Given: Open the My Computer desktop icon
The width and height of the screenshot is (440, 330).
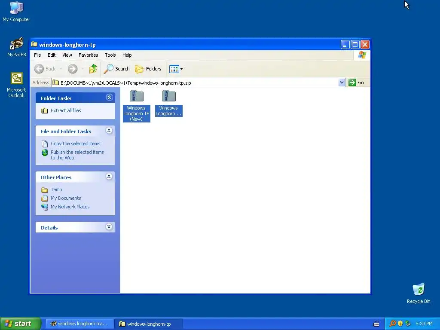Looking at the screenshot, I should (x=16, y=12).
